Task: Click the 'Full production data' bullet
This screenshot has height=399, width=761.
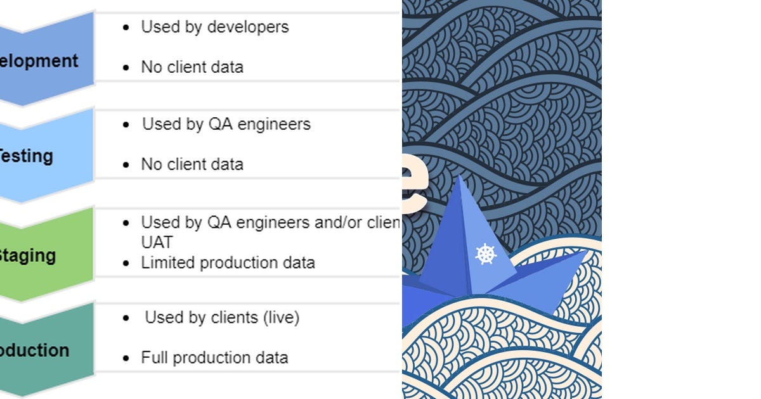Action: click(214, 357)
